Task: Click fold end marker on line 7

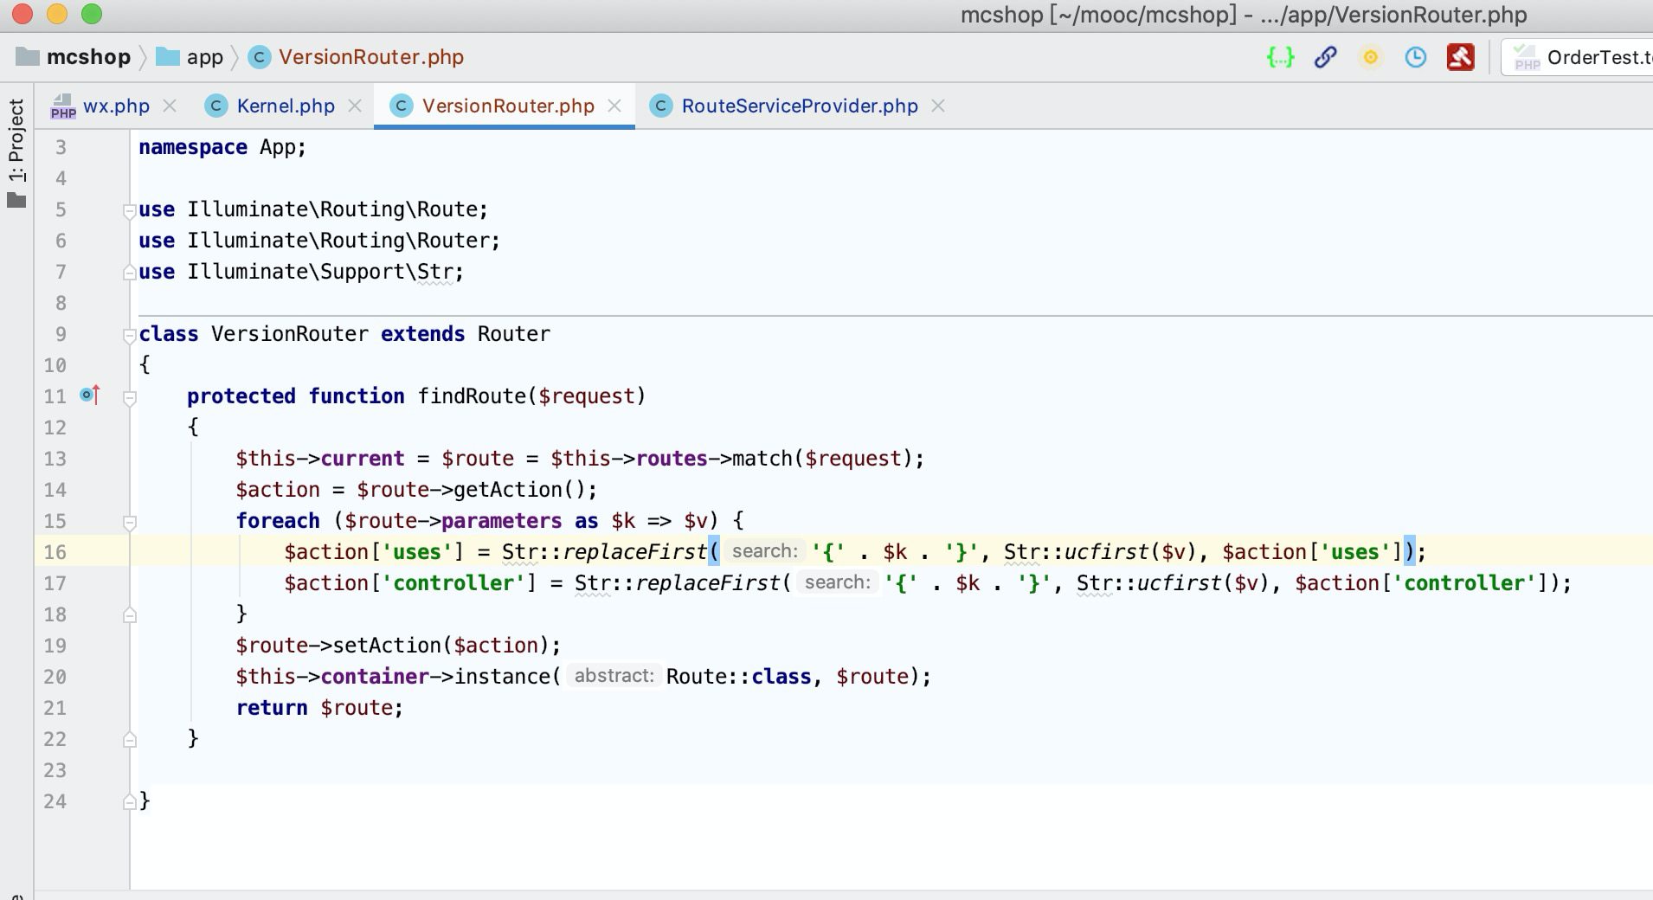Action: [x=130, y=272]
